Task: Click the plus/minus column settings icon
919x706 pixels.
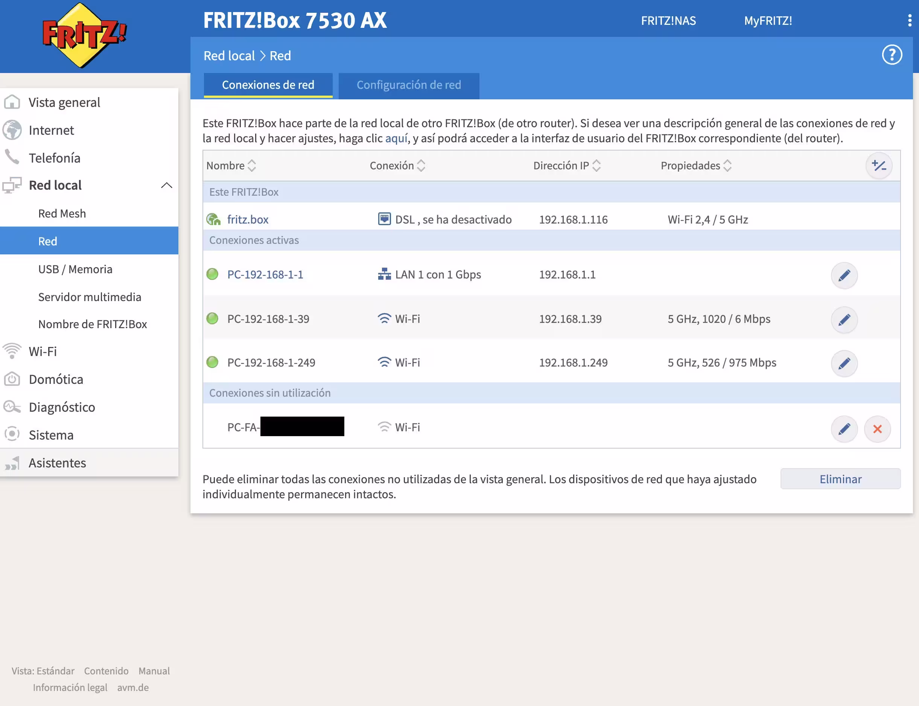Action: click(879, 166)
